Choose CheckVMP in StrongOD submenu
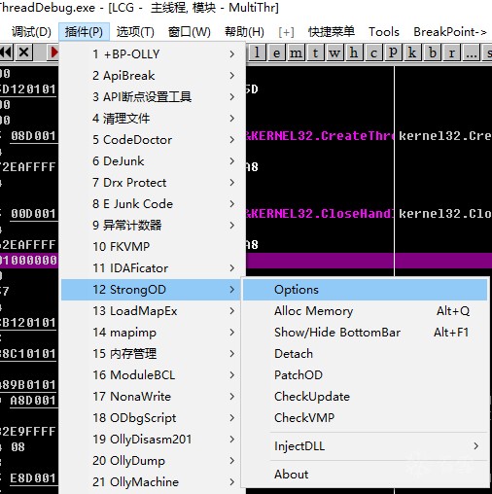Screen dimensions: 492x494 tap(365, 418)
